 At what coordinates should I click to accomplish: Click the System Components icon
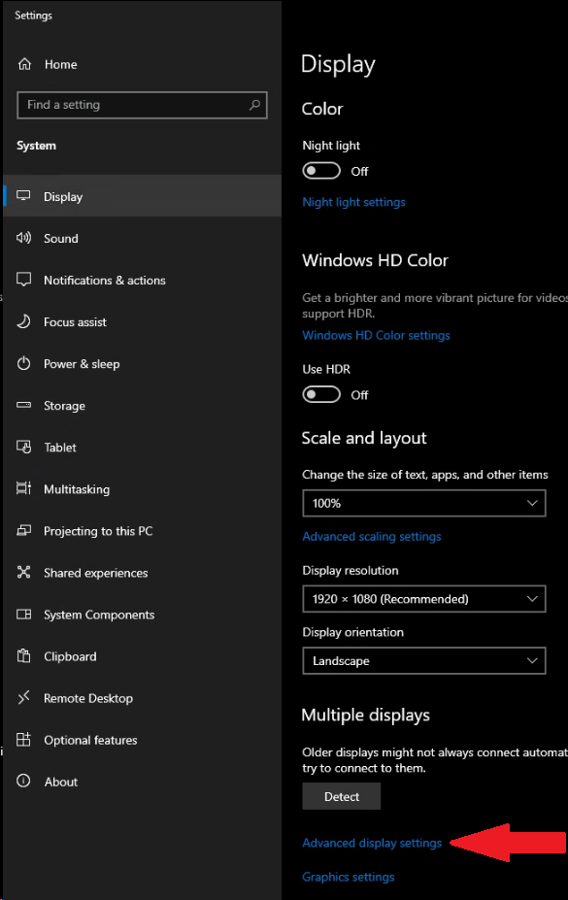[x=23, y=615]
